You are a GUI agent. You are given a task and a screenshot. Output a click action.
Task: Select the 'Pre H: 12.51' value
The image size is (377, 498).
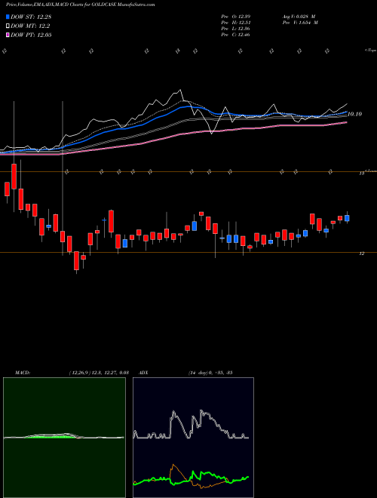(x=235, y=23)
